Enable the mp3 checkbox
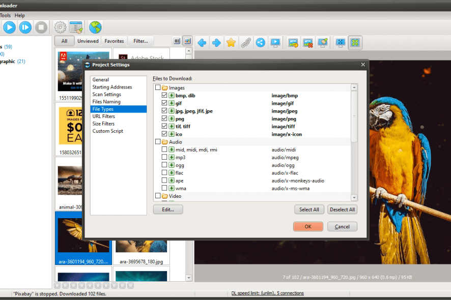Image resolution: width=451 pixels, height=300 pixels. click(164, 157)
